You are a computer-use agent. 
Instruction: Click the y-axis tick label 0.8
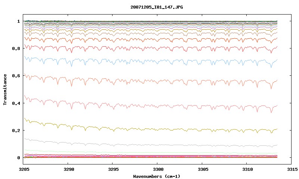click(16, 48)
